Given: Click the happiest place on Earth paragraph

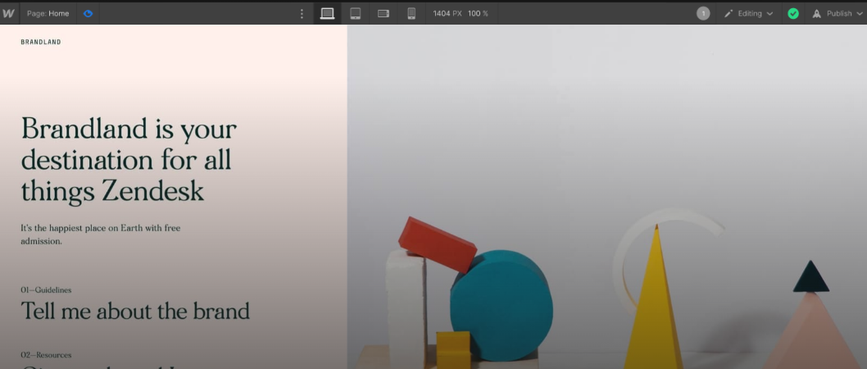Looking at the screenshot, I should click(x=101, y=235).
